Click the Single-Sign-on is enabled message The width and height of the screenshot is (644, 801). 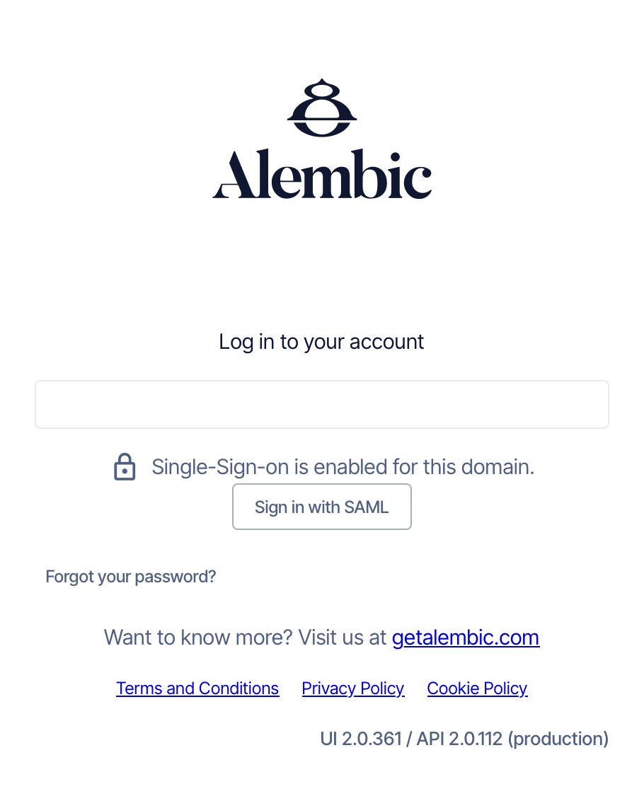click(343, 467)
